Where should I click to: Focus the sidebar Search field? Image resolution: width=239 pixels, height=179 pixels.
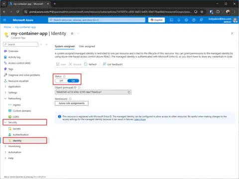(x=20, y=44)
